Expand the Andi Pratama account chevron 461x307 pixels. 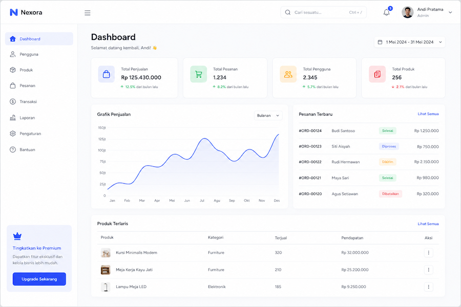click(x=450, y=12)
